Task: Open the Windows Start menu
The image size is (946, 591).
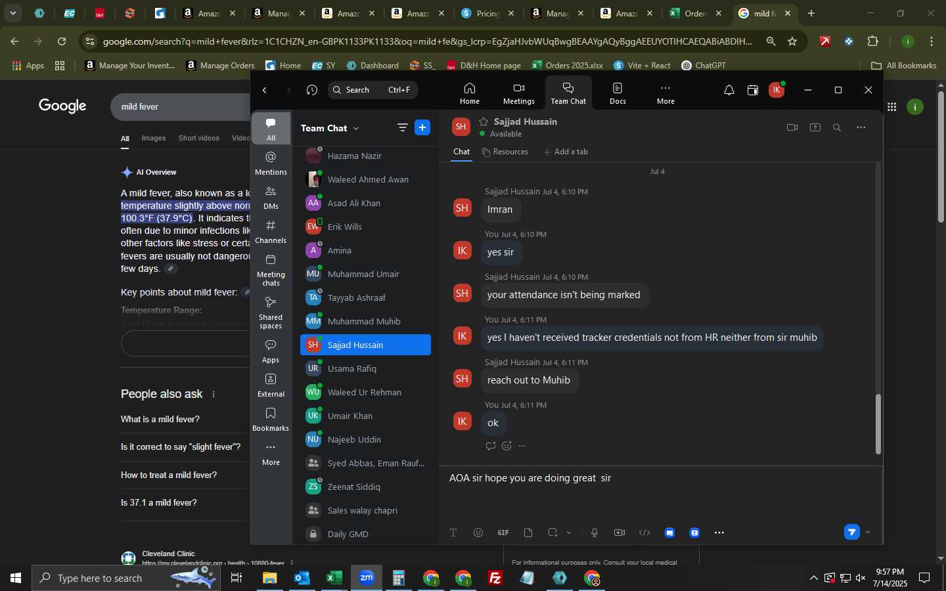Action: pos(16,578)
